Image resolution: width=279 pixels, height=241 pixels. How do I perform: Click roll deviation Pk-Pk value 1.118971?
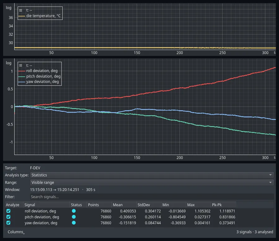click(227, 211)
